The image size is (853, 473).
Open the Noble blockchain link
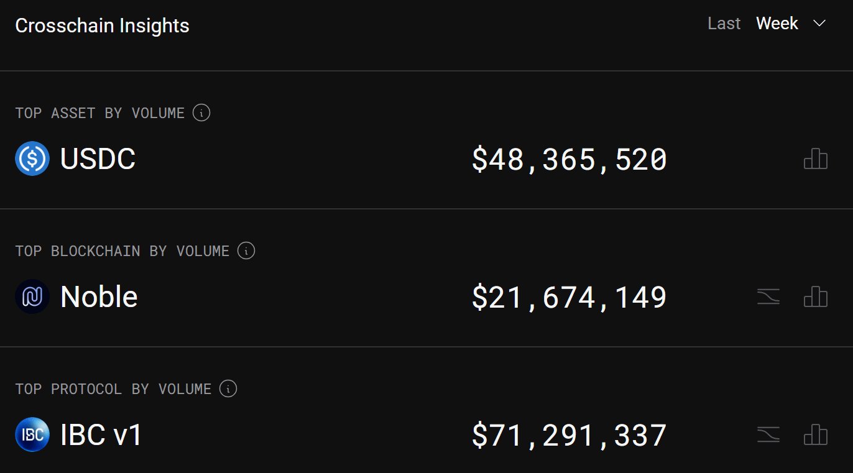[x=99, y=297]
